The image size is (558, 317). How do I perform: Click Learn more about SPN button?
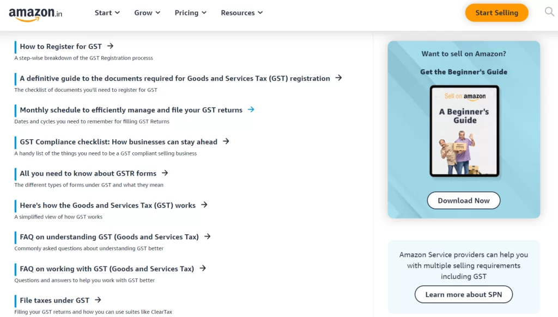click(x=463, y=294)
